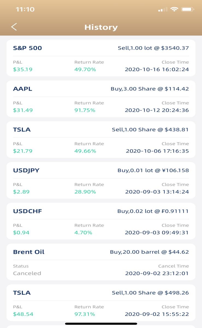The width and height of the screenshot is (202, 328).
Task: Tap close time 2020-10-06 17:16:35
Action: point(157,151)
